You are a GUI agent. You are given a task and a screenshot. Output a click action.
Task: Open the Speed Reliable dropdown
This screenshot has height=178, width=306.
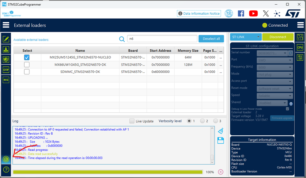275,96
